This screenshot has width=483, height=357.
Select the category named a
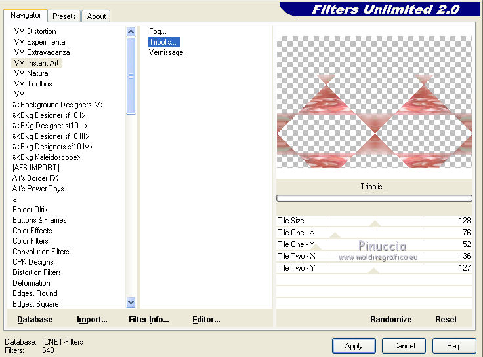[x=15, y=199]
